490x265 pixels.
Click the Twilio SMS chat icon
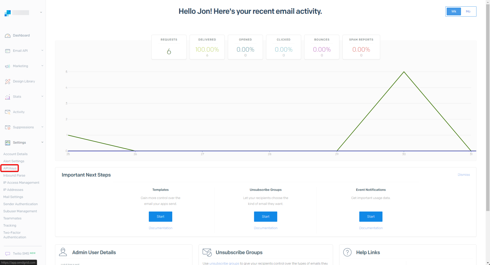pos(8,254)
